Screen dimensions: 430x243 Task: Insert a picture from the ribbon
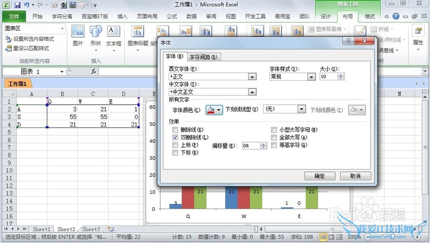click(x=78, y=36)
